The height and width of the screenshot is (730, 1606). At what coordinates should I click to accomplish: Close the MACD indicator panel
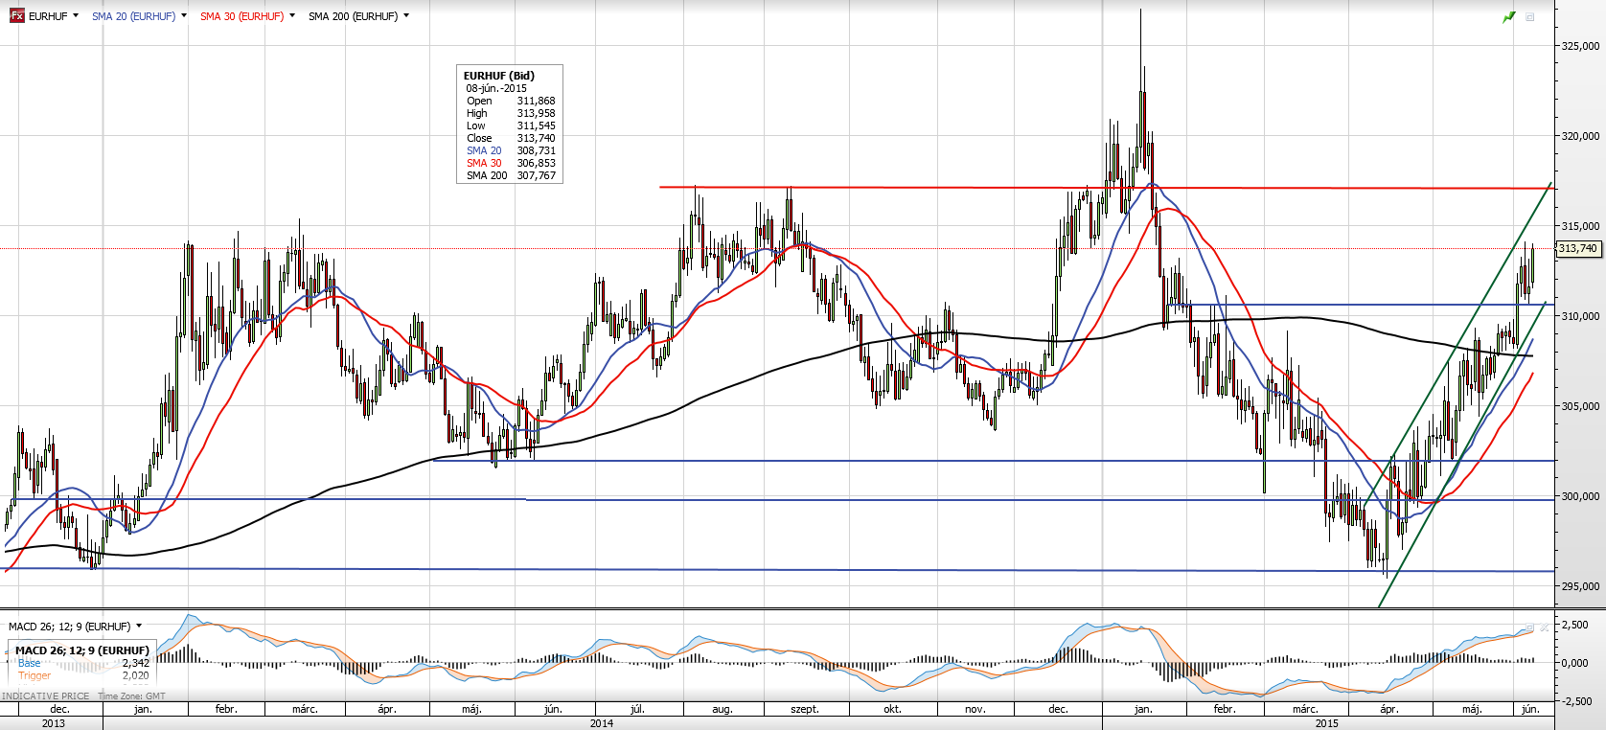click(x=1544, y=627)
